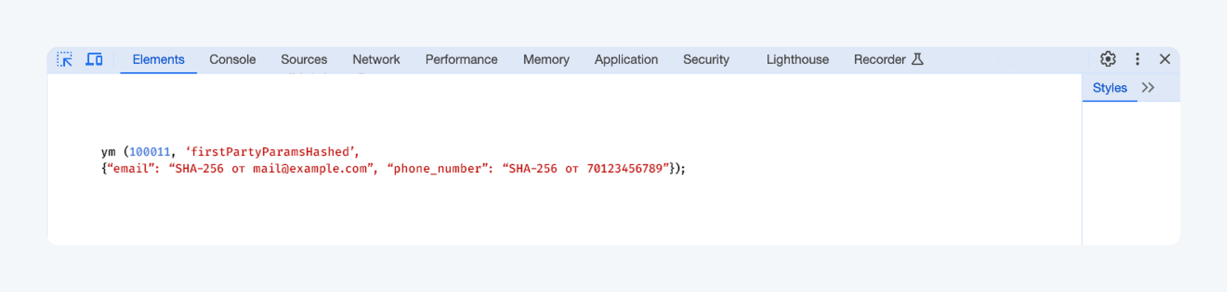Activate the inspect element picker icon

coord(64,59)
